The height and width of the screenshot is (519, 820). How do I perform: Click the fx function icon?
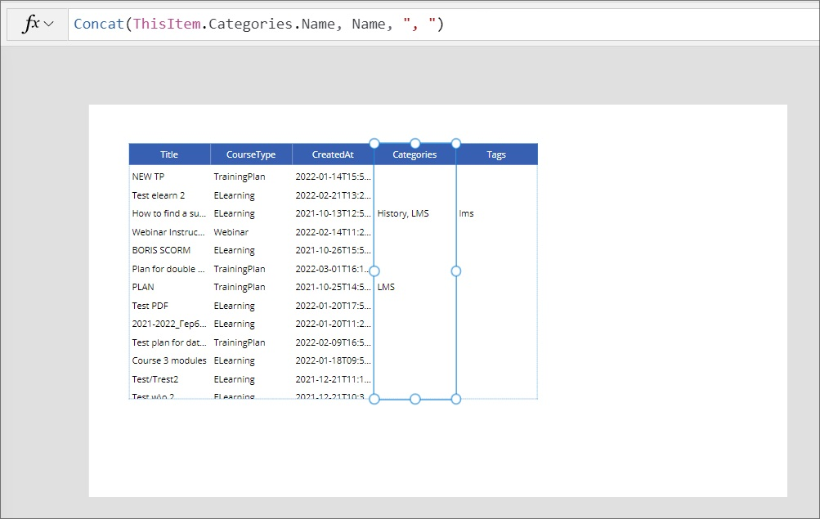(x=31, y=25)
